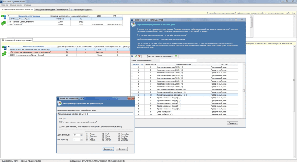
Task: Click the icon beside the reports list table
Action: [x=3, y=47]
